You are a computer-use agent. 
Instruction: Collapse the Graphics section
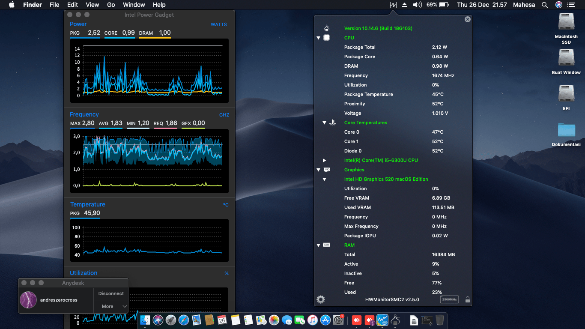tap(319, 170)
